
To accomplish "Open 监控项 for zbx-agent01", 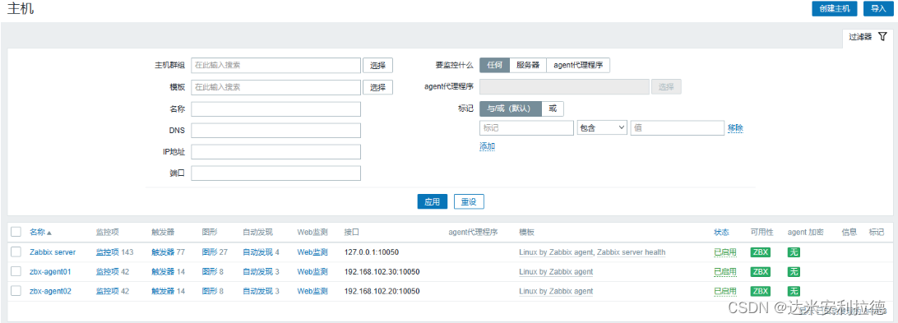I will tap(107, 271).
